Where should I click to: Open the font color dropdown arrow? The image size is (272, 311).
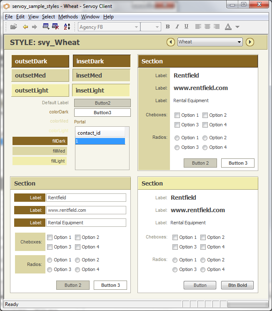click(237, 27)
